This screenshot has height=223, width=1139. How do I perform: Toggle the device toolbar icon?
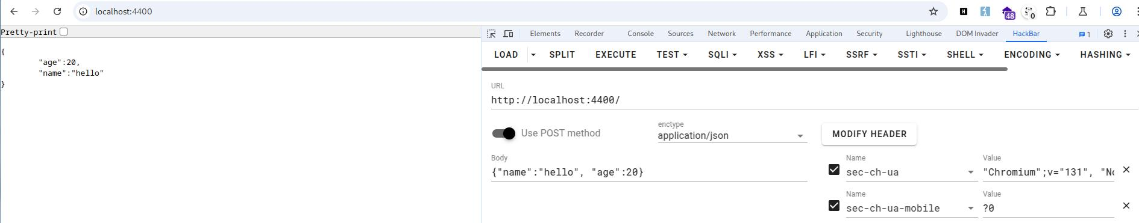point(508,34)
